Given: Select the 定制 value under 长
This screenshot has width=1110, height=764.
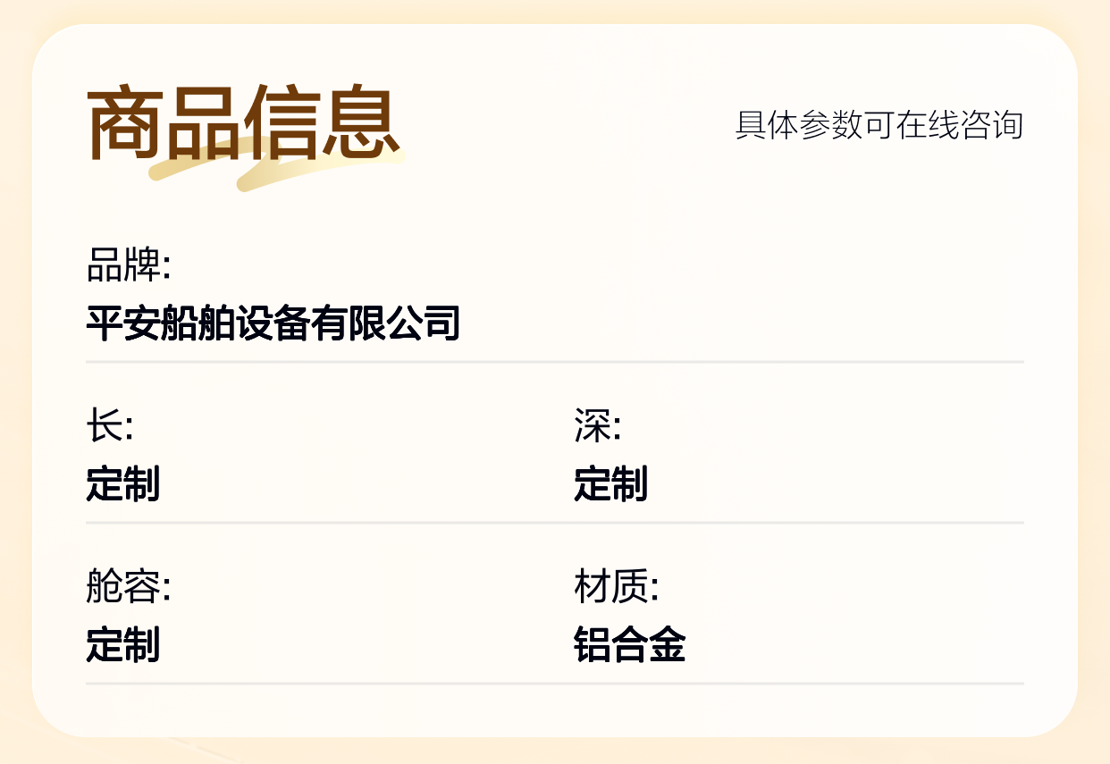Looking at the screenshot, I should 122,483.
